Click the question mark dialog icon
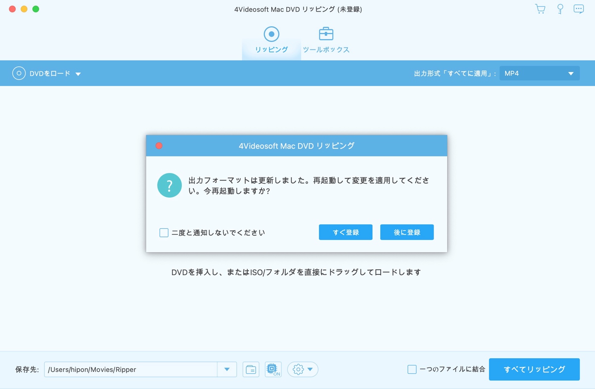The image size is (595, 389). point(170,185)
